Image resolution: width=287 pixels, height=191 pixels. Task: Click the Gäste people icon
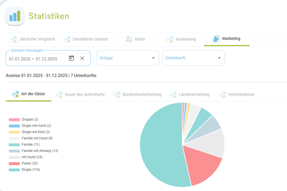(x=129, y=39)
